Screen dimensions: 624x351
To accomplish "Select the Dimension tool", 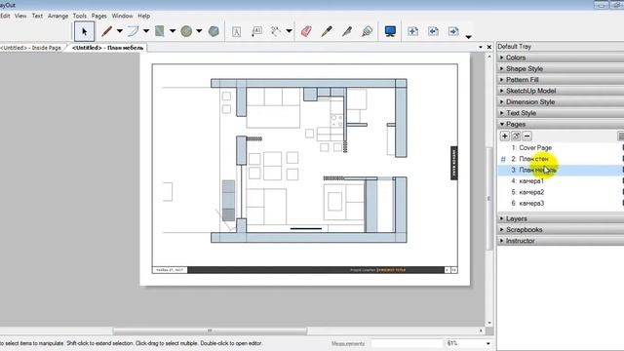I will [x=275, y=31].
